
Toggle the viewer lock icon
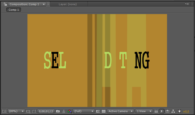pos(5,4)
